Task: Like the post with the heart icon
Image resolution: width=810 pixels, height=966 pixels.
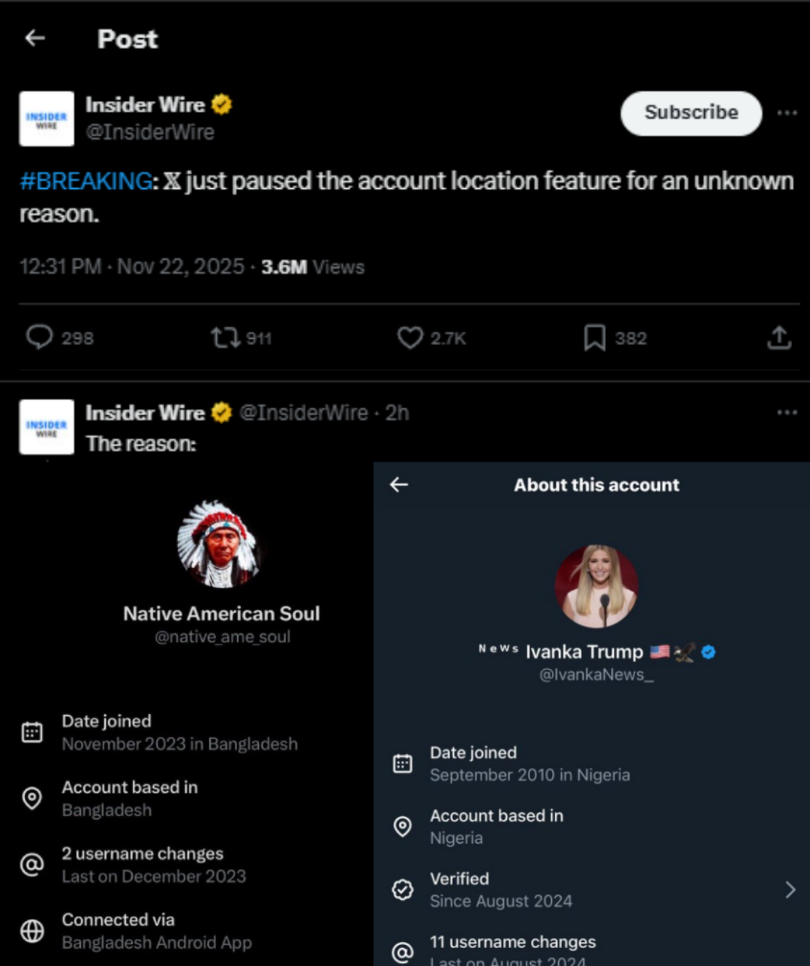Action: [x=409, y=338]
